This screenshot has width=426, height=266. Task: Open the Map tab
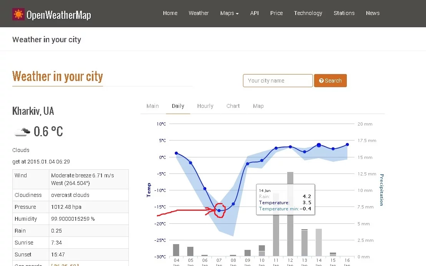[258, 106]
